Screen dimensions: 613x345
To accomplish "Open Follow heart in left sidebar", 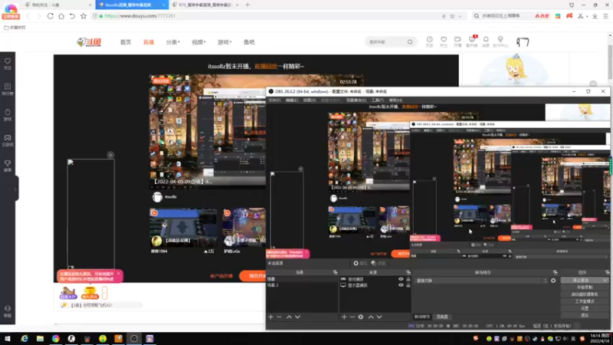I will click(8, 64).
